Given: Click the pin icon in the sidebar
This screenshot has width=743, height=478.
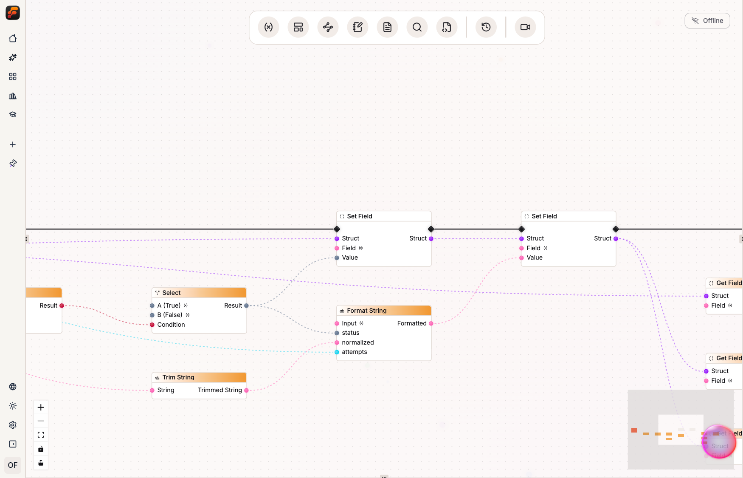Looking at the screenshot, I should [x=13, y=163].
